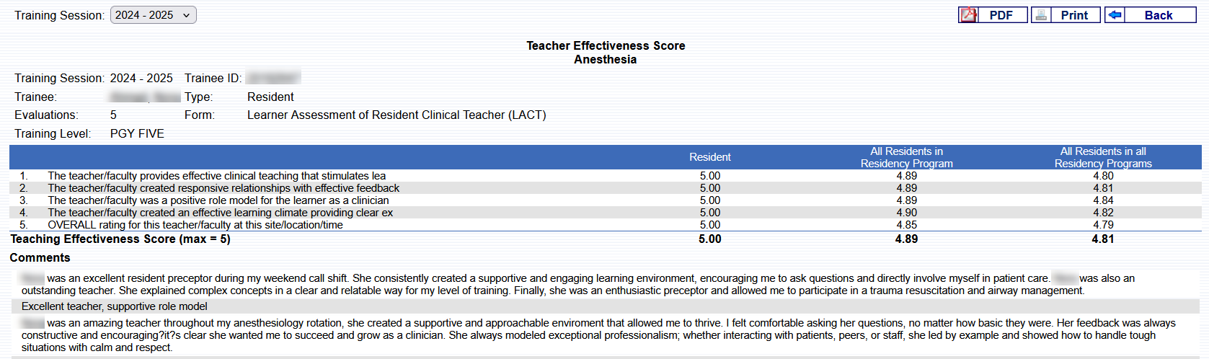Click row 3 about positive role model
The height and width of the screenshot is (359, 1209).
point(218,200)
